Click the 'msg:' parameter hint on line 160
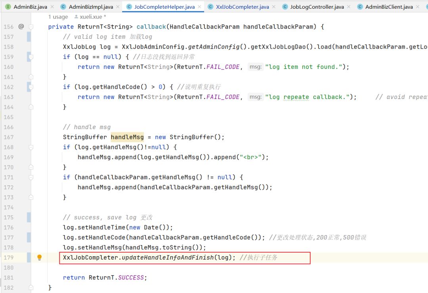Screen dimensions: 428x293 point(256,67)
